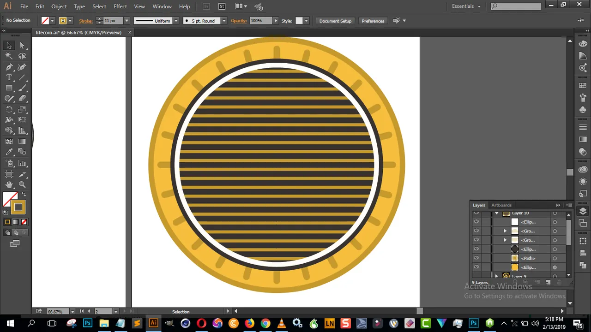Click the Stroke swatch in toolbox
The image size is (591, 332).
tap(18, 207)
